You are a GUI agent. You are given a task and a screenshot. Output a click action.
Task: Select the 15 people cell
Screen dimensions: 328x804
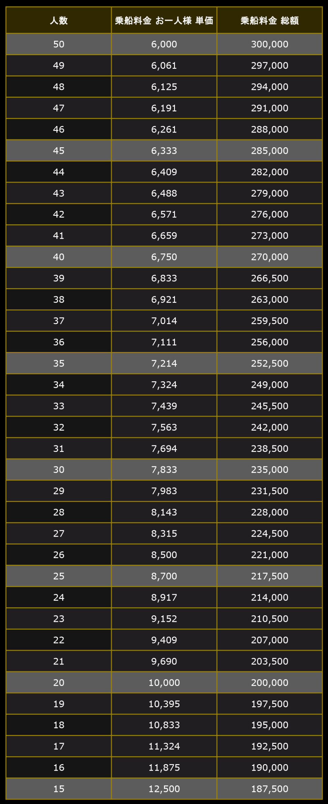(x=59, y=789)
